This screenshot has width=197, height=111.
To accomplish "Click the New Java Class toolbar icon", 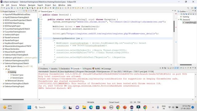I will tap(40, 8).
